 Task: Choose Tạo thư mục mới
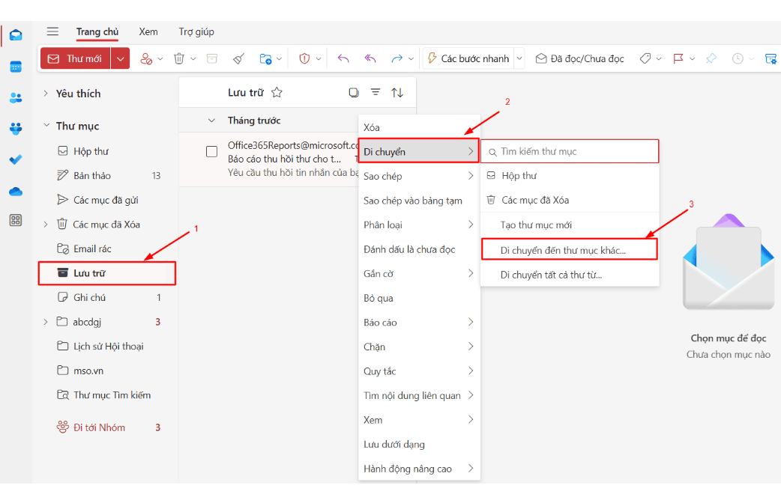[x=570, y=225]
